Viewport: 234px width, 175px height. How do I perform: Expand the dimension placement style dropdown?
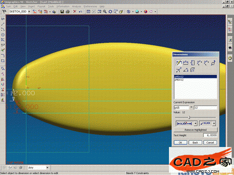196,124
